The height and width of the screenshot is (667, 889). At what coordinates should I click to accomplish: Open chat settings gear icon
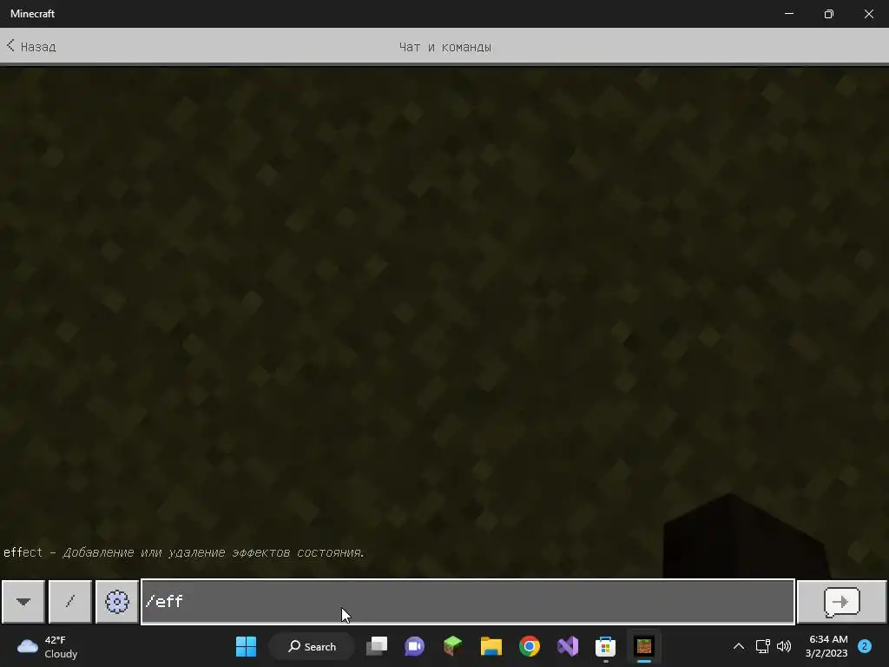click(x=117, y=601)
